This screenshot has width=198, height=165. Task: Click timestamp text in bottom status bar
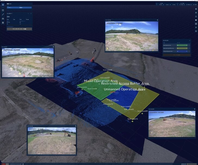(16, 164)
